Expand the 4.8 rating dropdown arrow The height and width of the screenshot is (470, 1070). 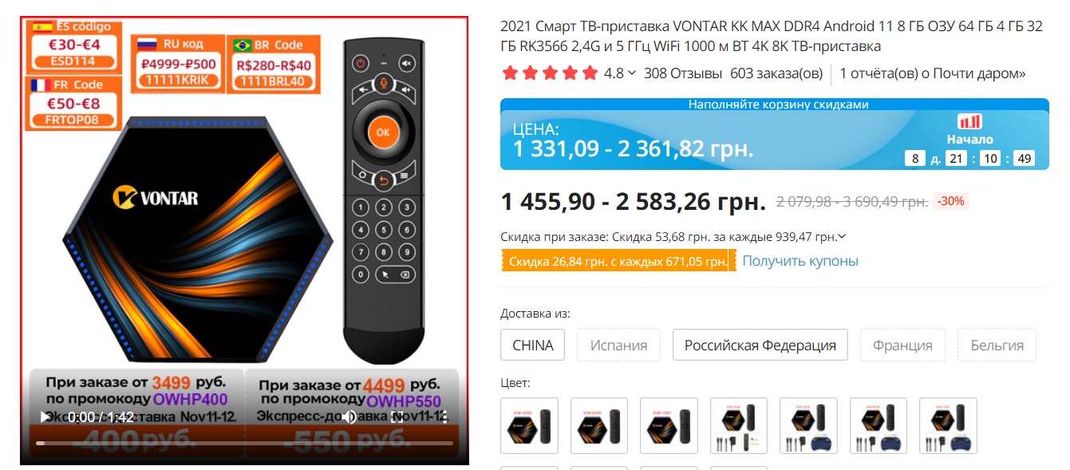[x=632, y=73]
